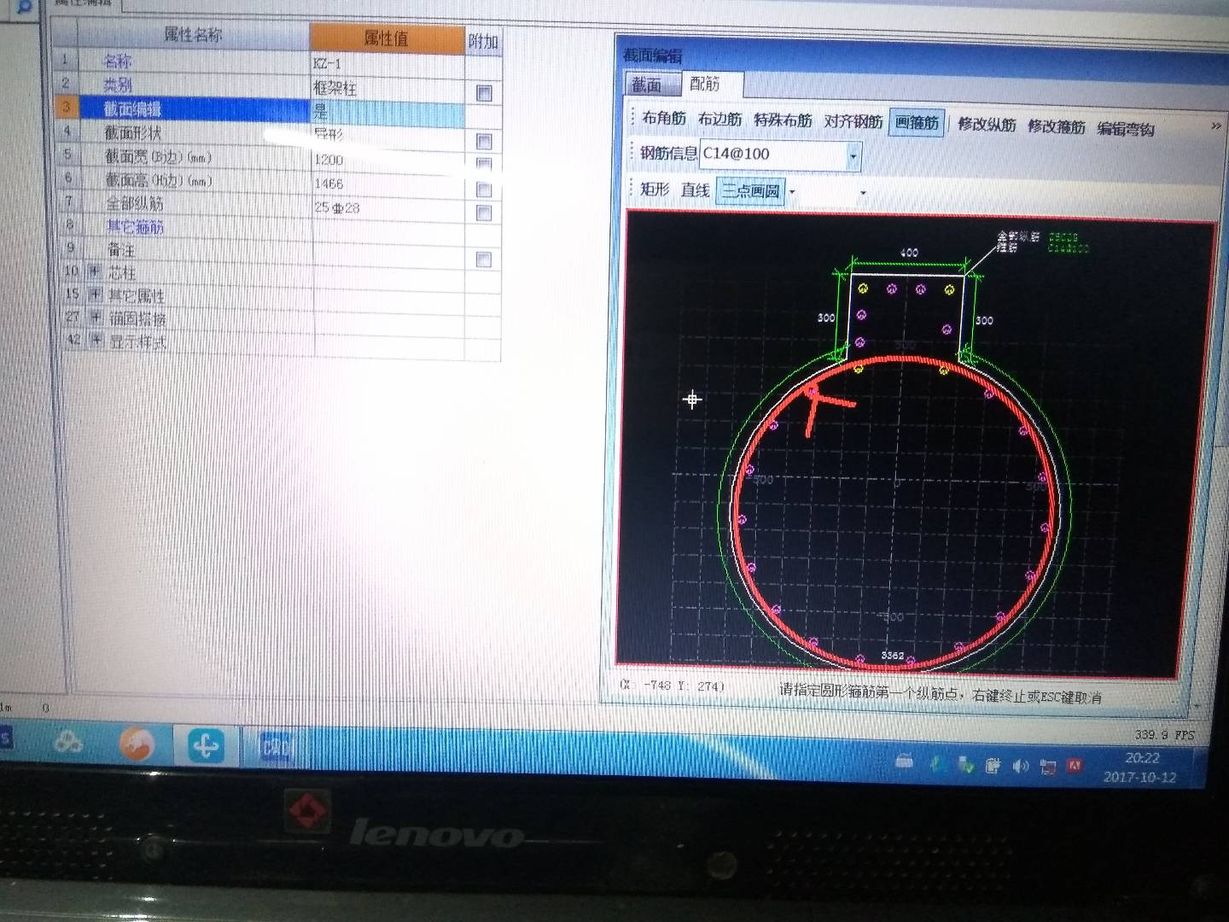The width and height of the screenshot is (1229, 922).
Task: Click the 附加 column header
Action: (483, 41)
